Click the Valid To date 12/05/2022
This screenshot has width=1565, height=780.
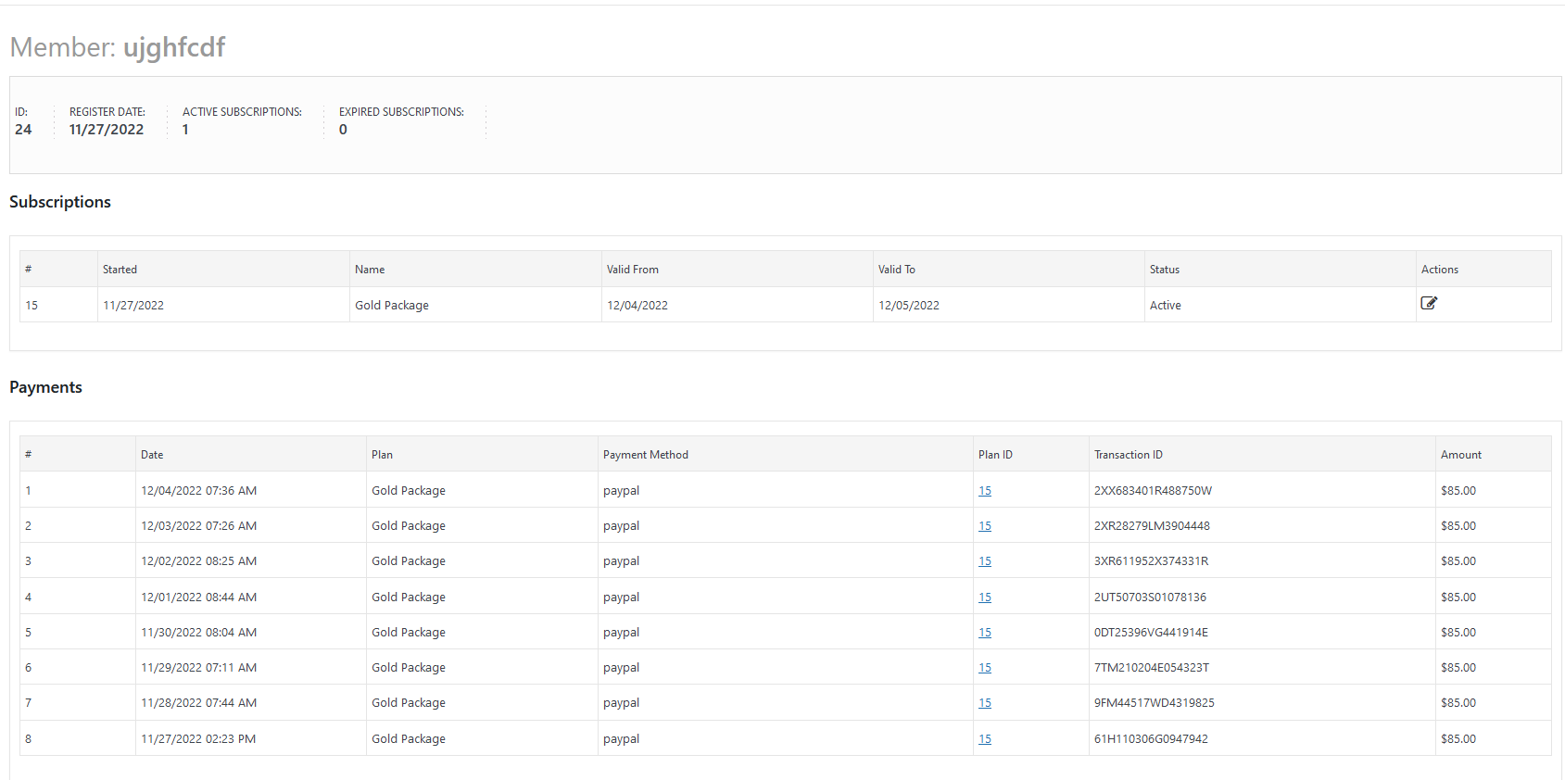(x=909, y=306)
